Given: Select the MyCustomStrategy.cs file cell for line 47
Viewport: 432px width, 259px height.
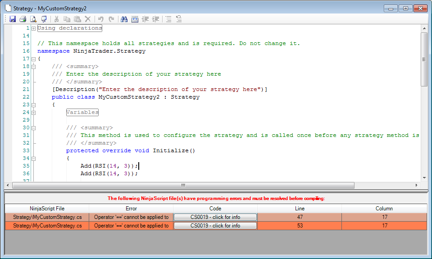Looking at the screenshot, I should click(47, 217).
